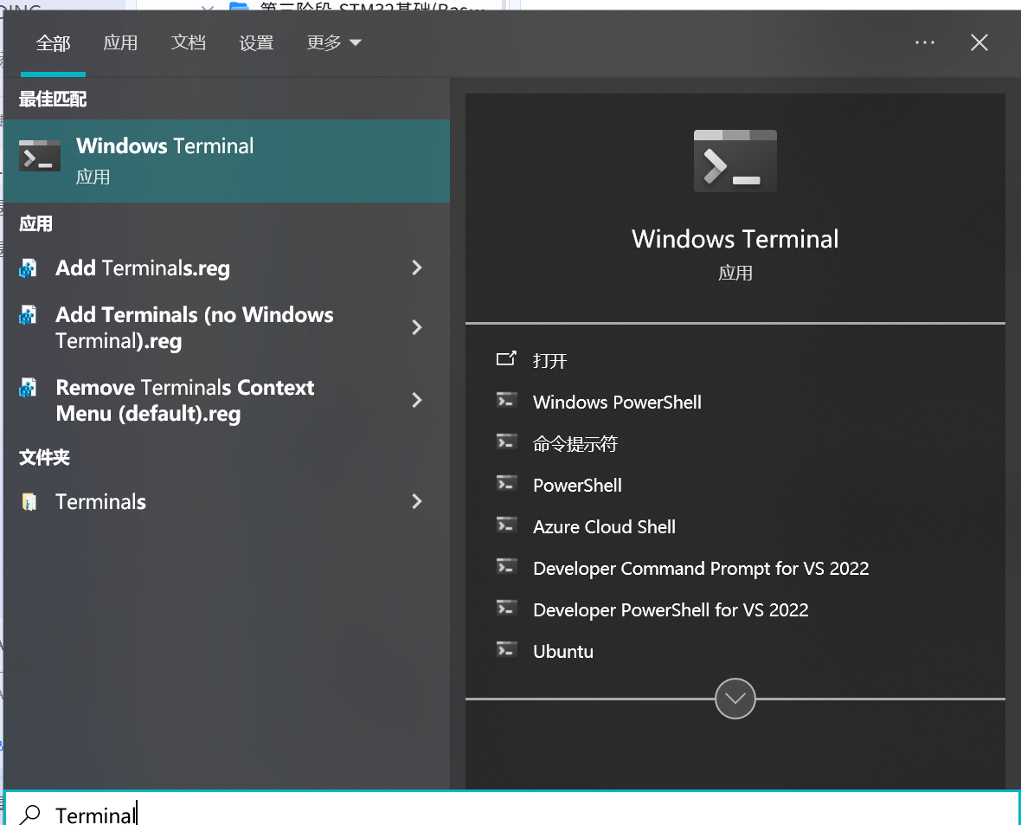
Task: Click the Windows Terminal title in preview pane
Action: click(735, 239)
